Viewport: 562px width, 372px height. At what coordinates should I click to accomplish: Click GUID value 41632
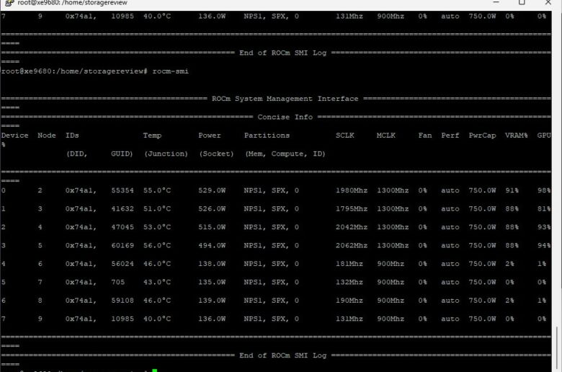pyautogui.click(x=122, y=209)
